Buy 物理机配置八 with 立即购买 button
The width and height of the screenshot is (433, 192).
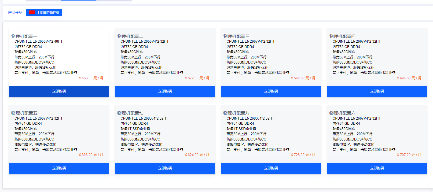pos(271,168)
